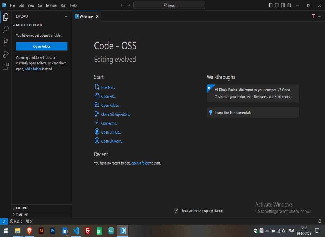Click the top Search command box
Viewport: 325px width, 237px height.
point(169,5)
